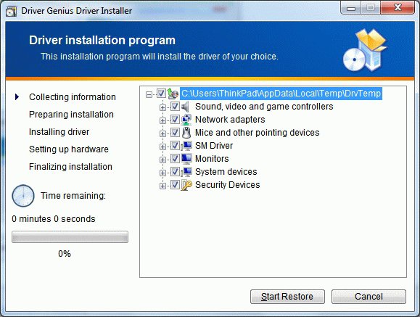Deselect the Security Devices checkbox
Viewport: 420px width, 317px height.
tap(175, 185)
